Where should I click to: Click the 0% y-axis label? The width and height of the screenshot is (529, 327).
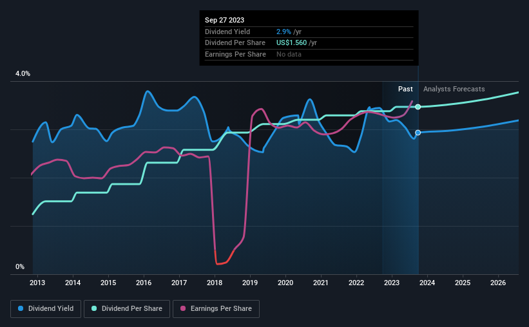[x=20, y=266]
